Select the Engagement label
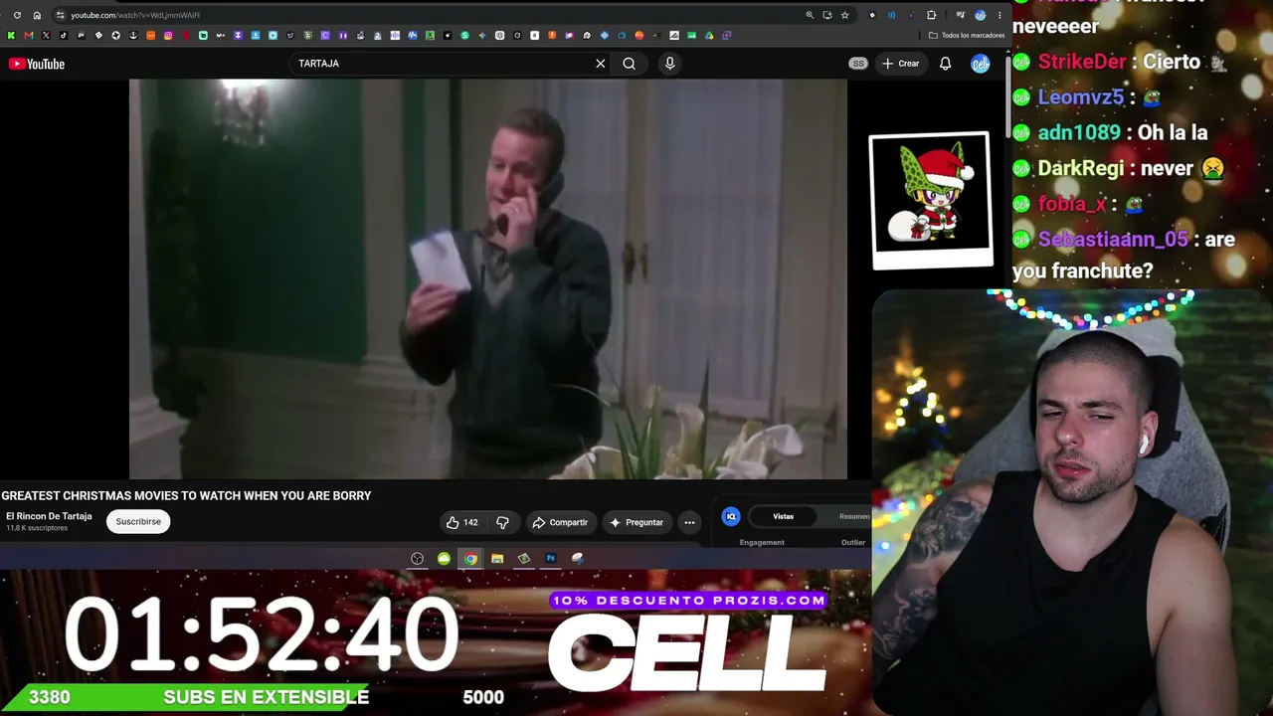 (x=762, y=542)
